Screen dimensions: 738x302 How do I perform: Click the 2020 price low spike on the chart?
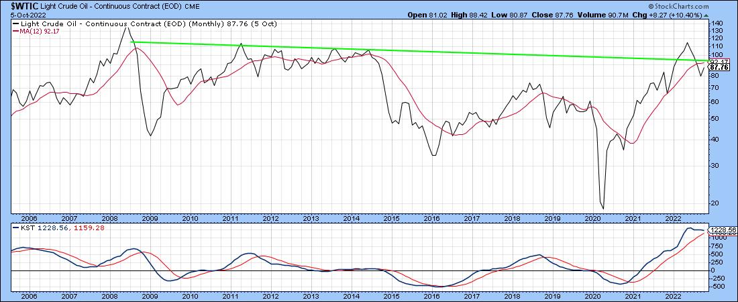click(602, 208)
